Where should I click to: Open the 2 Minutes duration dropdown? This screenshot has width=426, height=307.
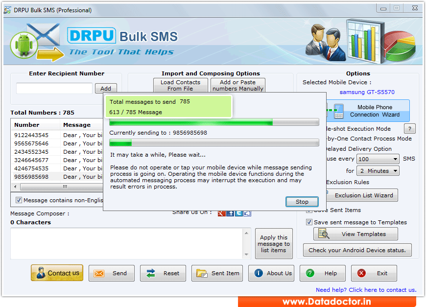(x=378, y=171)
